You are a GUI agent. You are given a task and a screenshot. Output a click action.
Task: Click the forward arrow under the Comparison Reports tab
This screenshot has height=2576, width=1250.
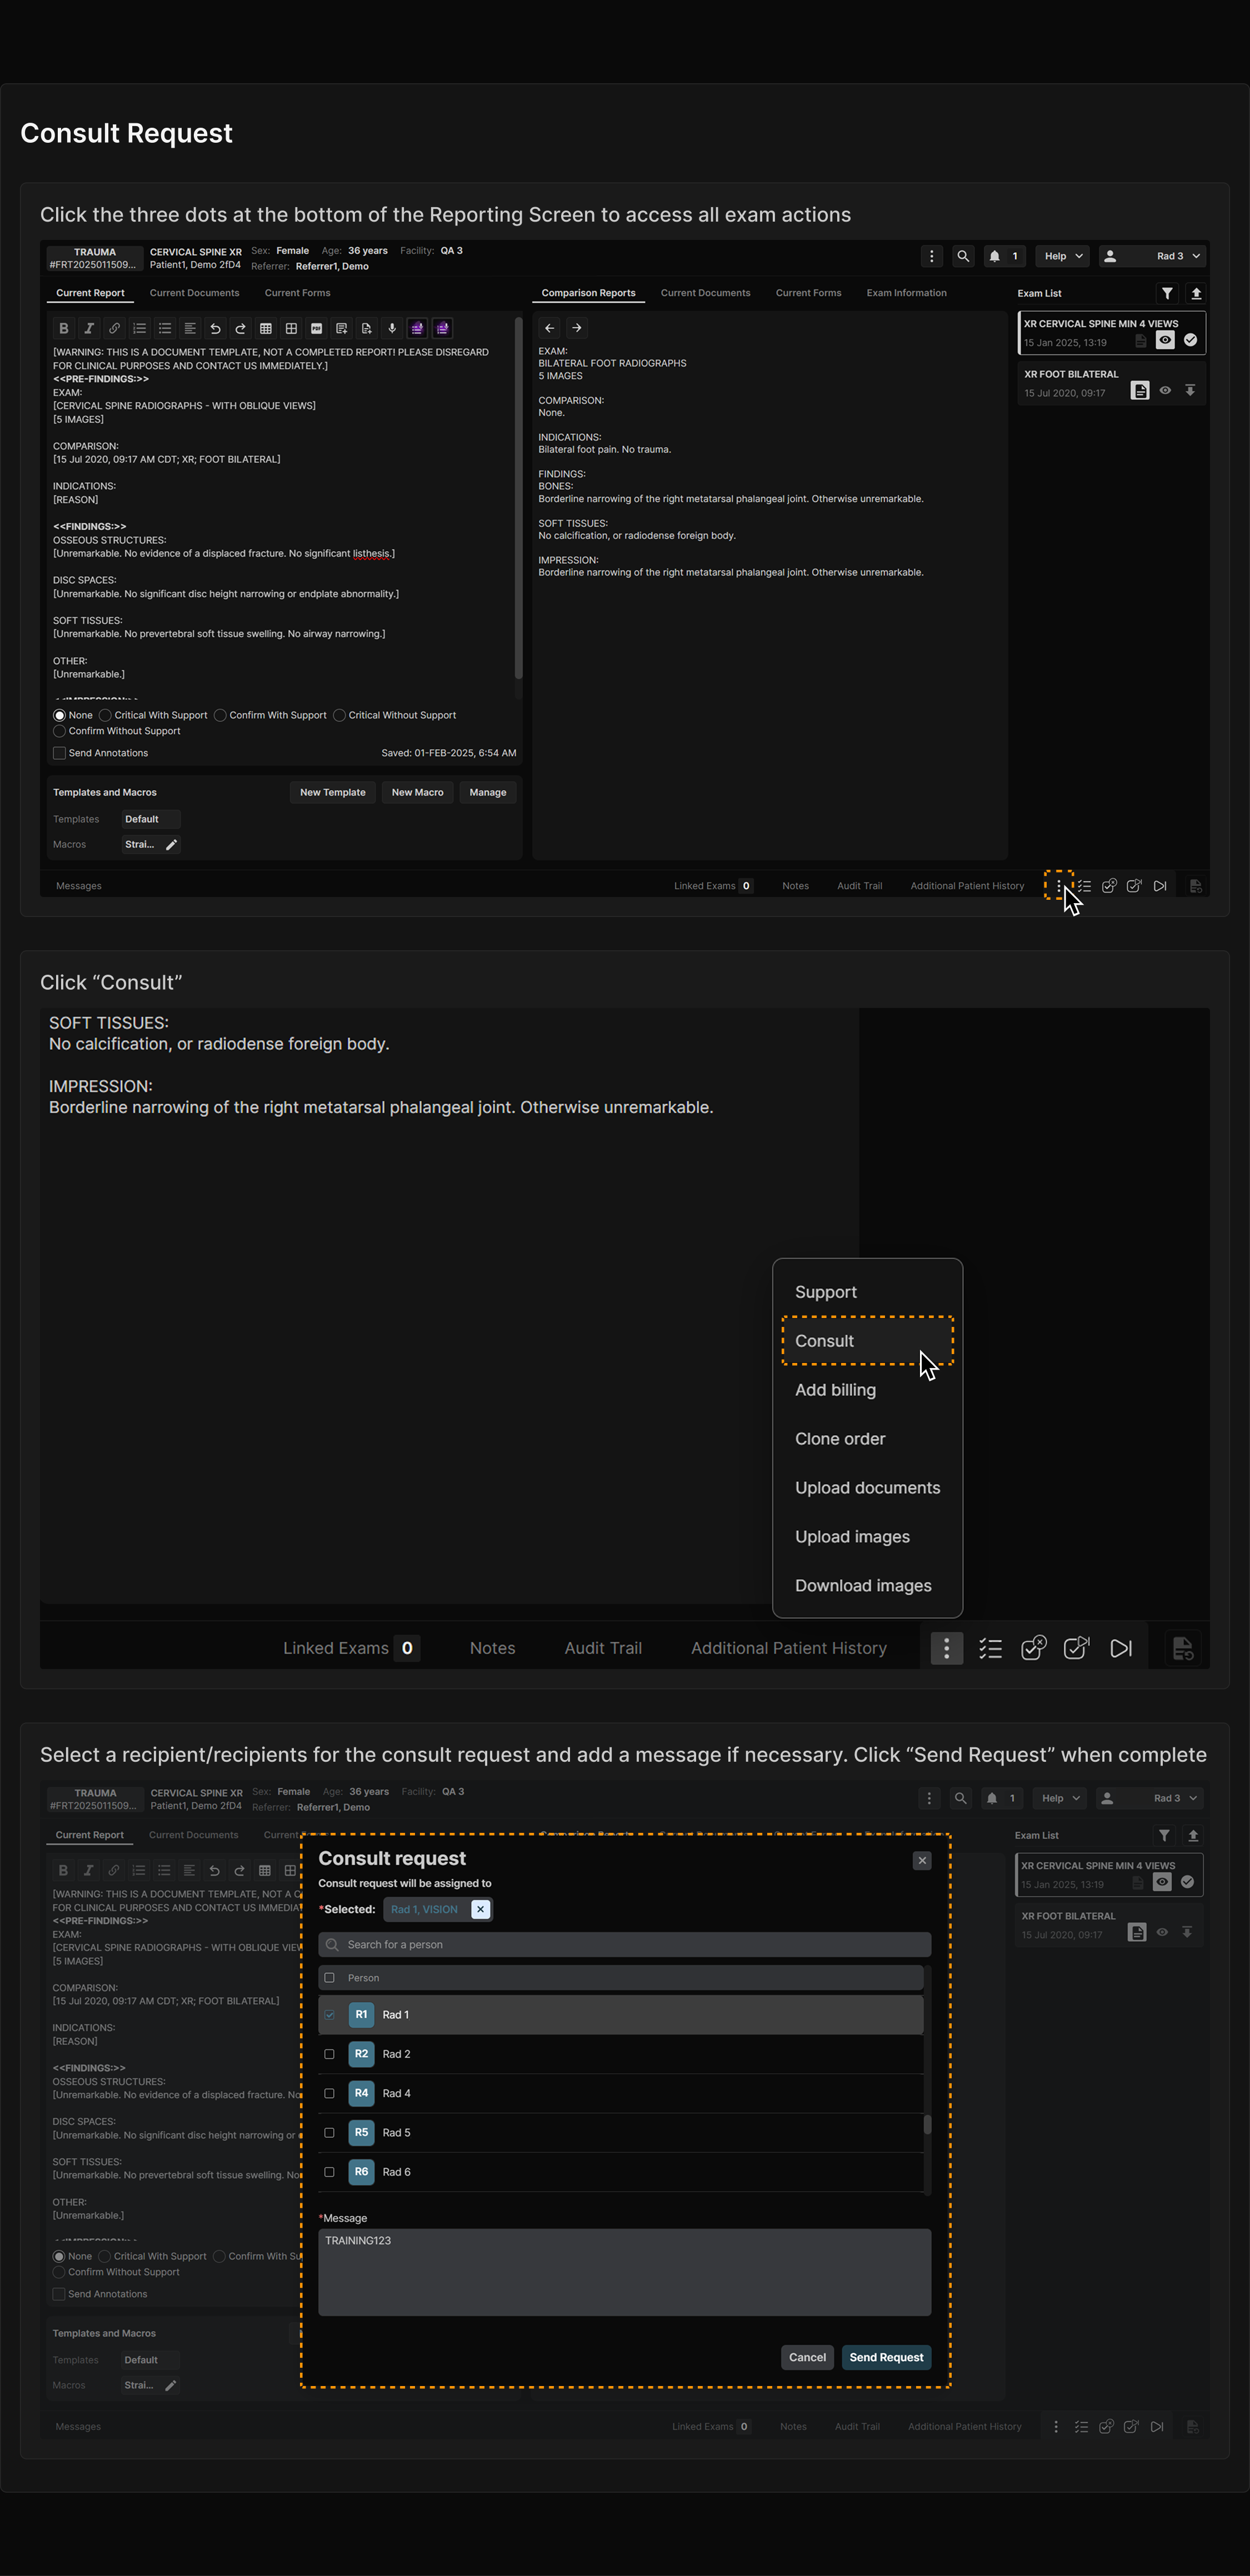click(577, 328)
